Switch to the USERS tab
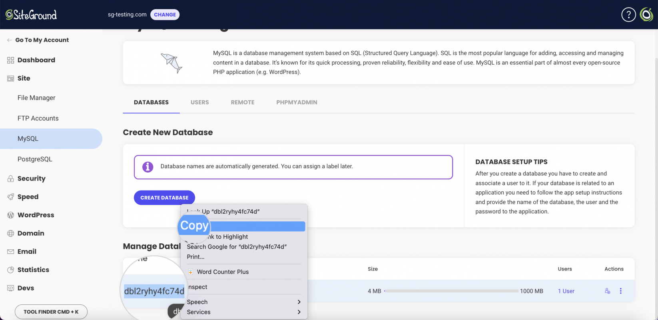 pos(200,103)
